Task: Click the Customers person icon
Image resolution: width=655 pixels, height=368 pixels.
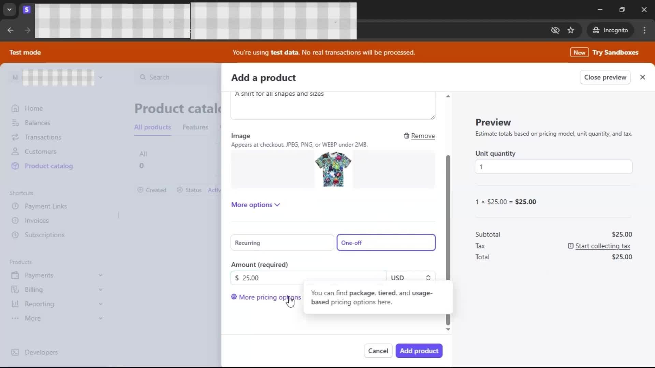Action: click(x=15, y=152)
